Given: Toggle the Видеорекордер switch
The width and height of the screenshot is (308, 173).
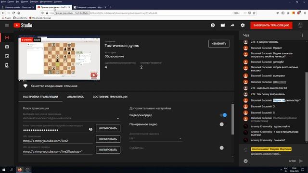Looking at the screenshot, I should 223,115.
